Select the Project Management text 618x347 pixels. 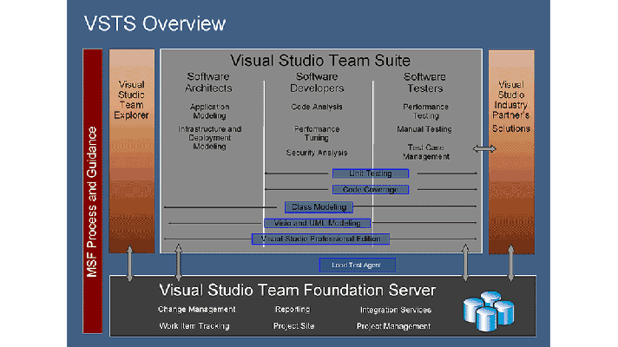click(x=394, y=326)
